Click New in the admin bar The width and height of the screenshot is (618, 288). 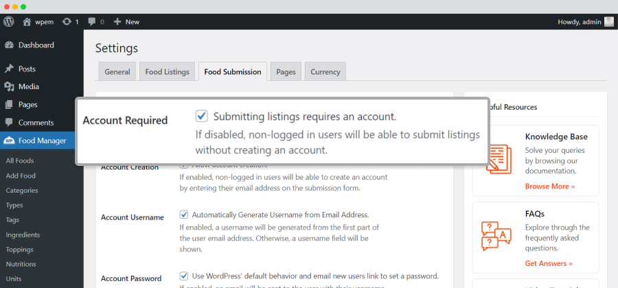(x=133, y=22)
